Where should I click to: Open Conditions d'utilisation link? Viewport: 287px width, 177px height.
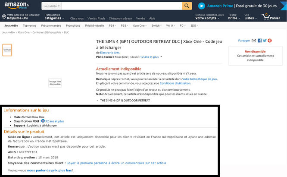pos(175,83)
